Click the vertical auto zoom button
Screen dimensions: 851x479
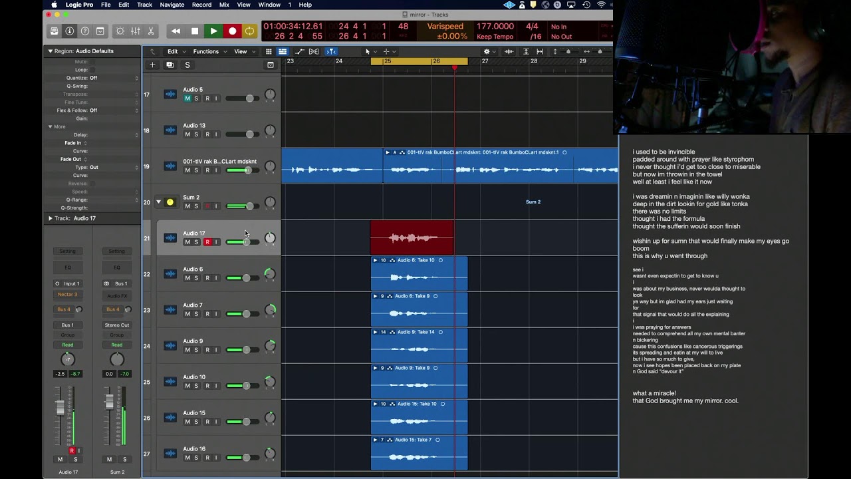pos(526,51)
